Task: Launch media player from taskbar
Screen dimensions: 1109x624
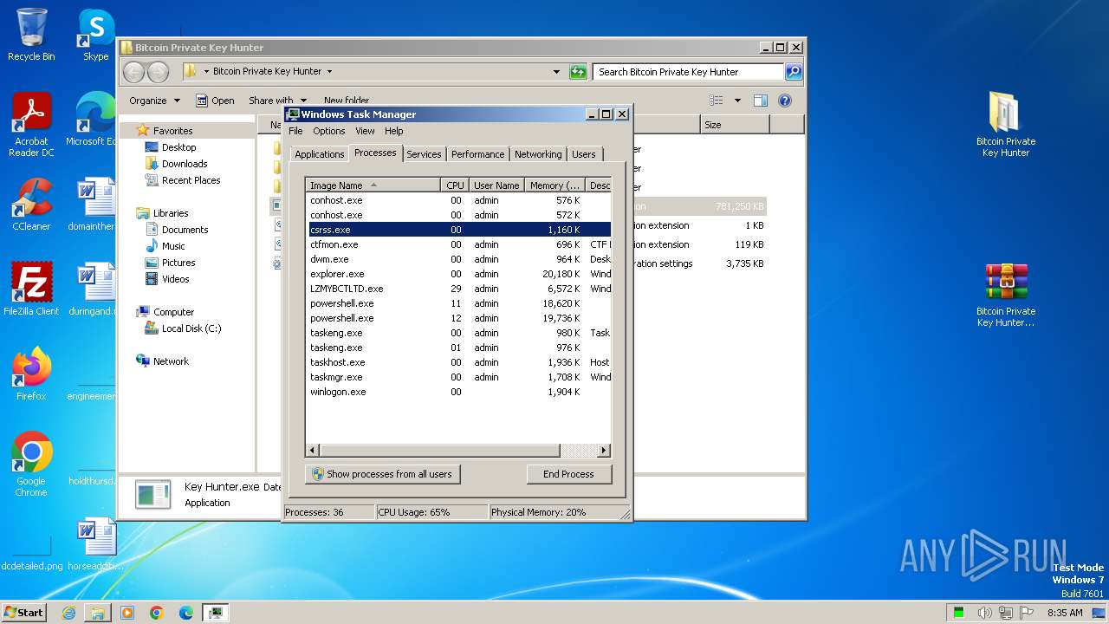Action: pos(127,613)
